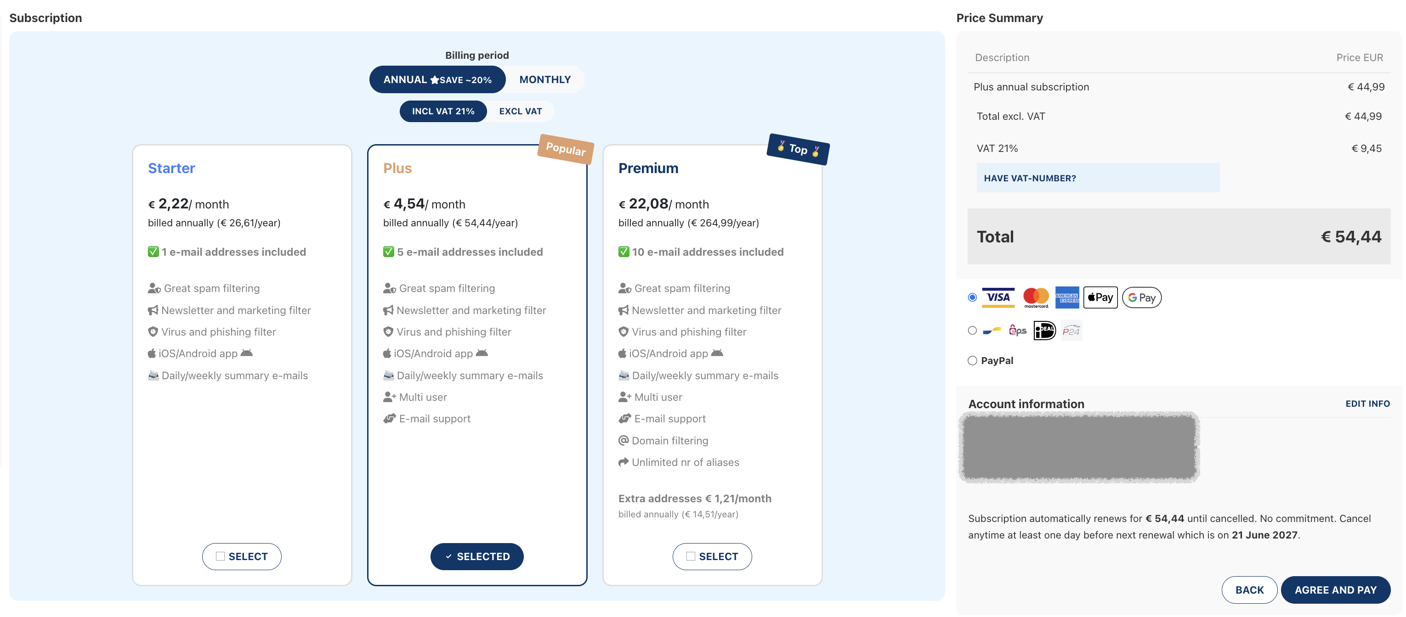
Task: Click the spam filtering icon in Premium
Action: pyautogui.click(x=624, y=289)
